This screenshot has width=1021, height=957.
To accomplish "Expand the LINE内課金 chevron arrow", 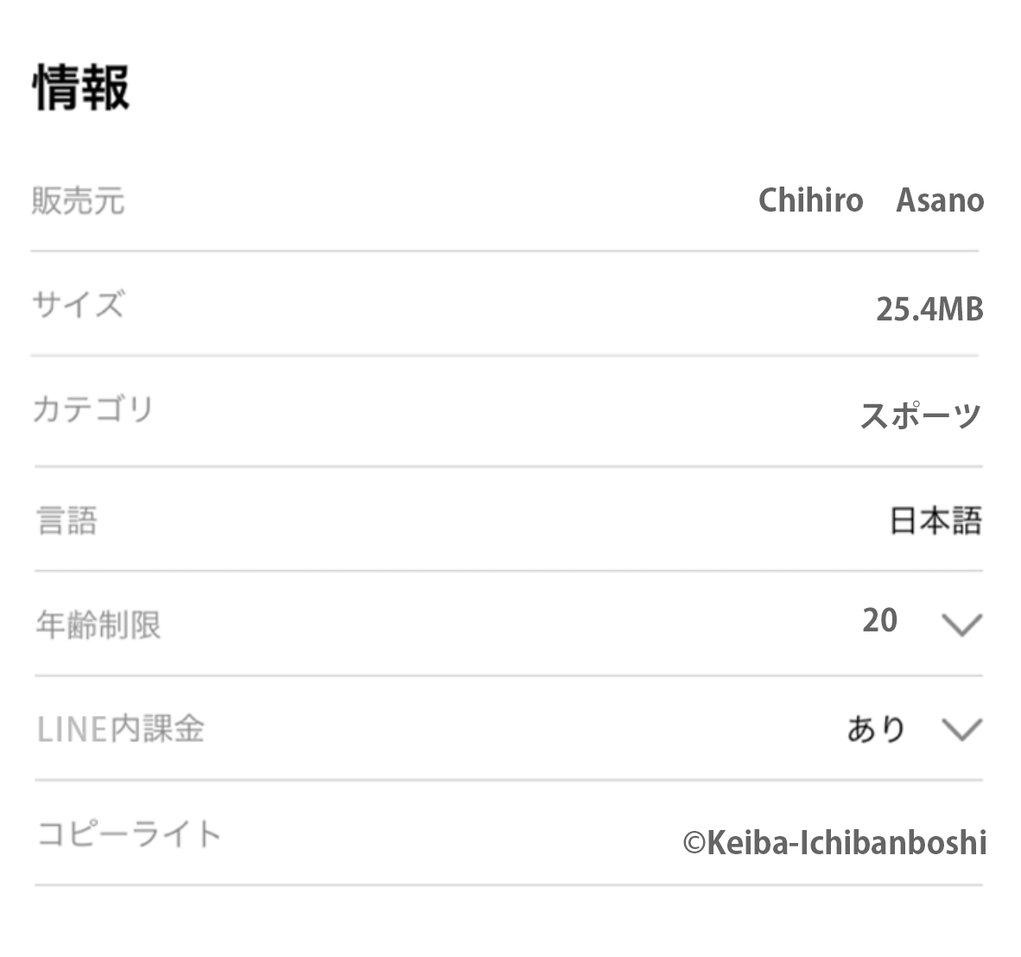I will pyautogui.click(x=961, y=730).
